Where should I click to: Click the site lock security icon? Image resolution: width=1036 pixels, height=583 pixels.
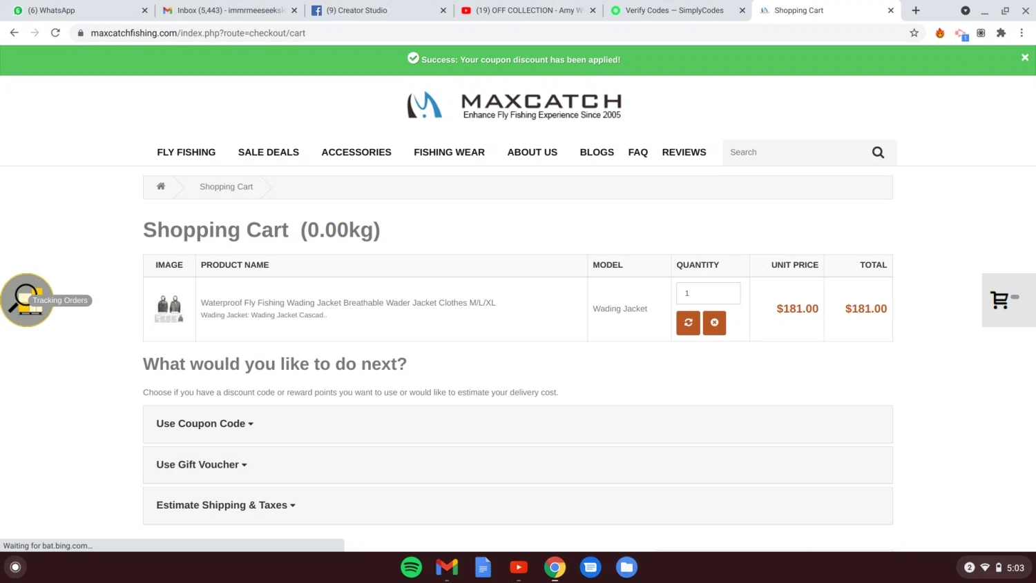click(81, 33)
